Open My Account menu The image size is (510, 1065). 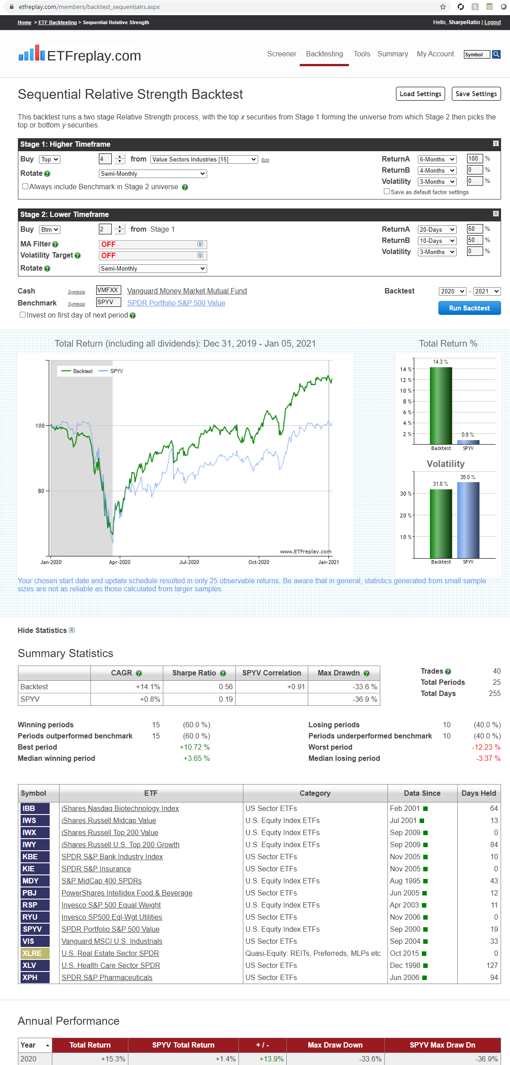pyautogui.click(x=435, y=54)
